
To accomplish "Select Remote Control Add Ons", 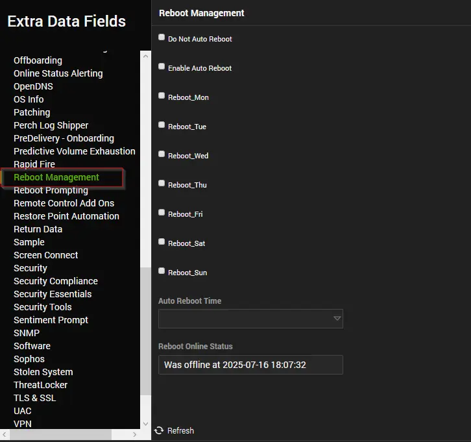I will click(64, 203).
